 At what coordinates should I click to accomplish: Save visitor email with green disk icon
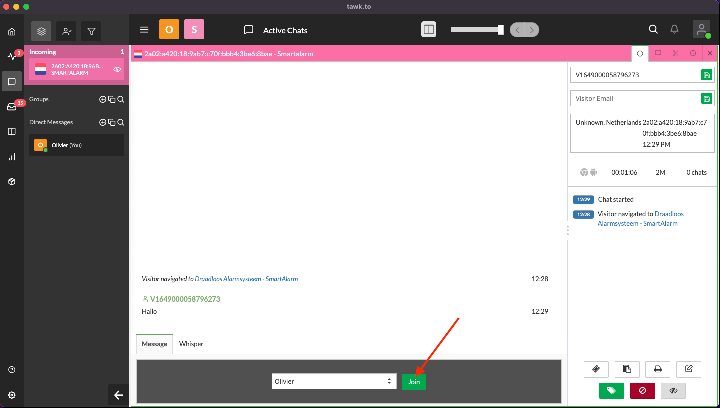(x=707, y=98)
